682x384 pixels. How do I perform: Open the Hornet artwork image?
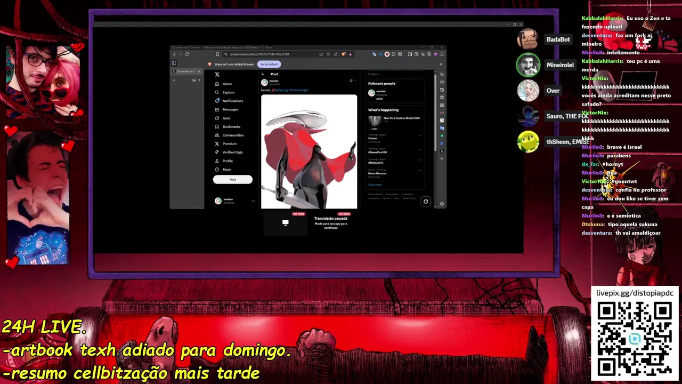(309, 151)
